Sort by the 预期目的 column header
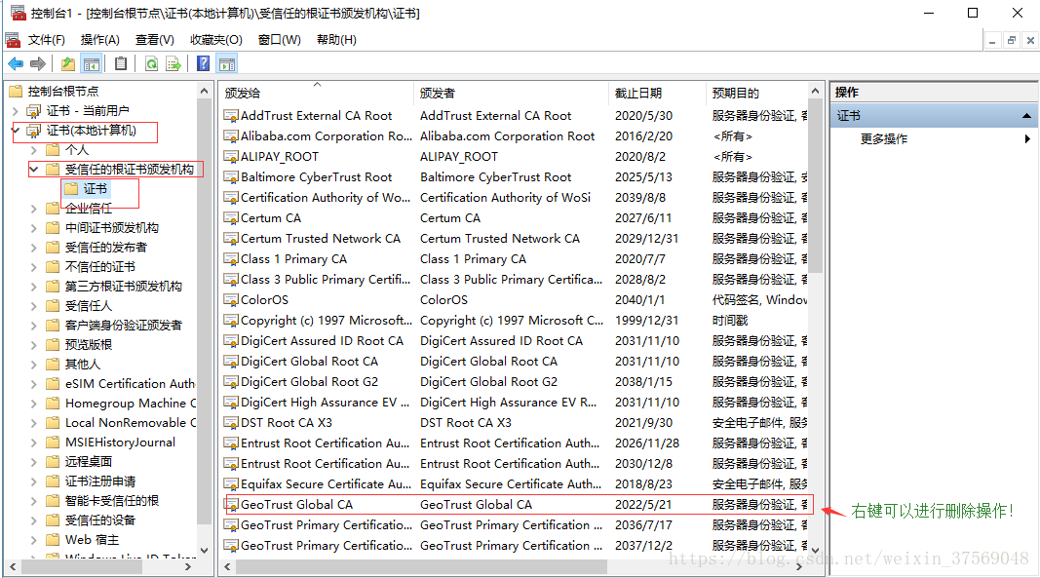Image resolution: width=1040 pixels, height=578 pixels. [756, 93]
